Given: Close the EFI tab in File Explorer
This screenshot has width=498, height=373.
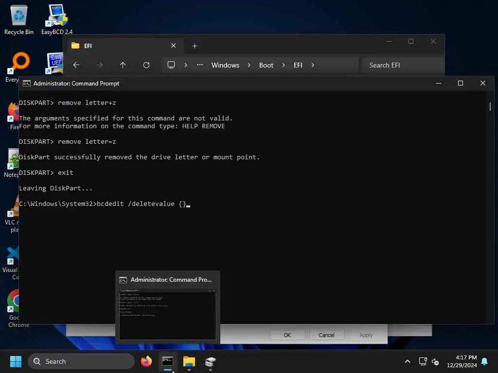Looking at the screenshot, I should click(174, 46).
